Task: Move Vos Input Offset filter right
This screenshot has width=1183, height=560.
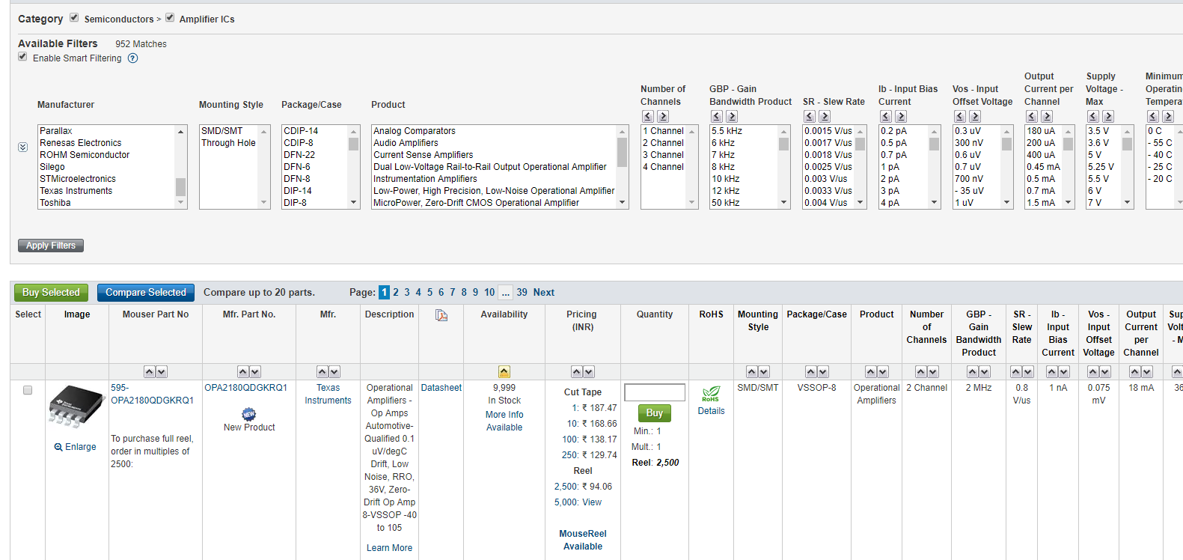Action: pos(975,116)
